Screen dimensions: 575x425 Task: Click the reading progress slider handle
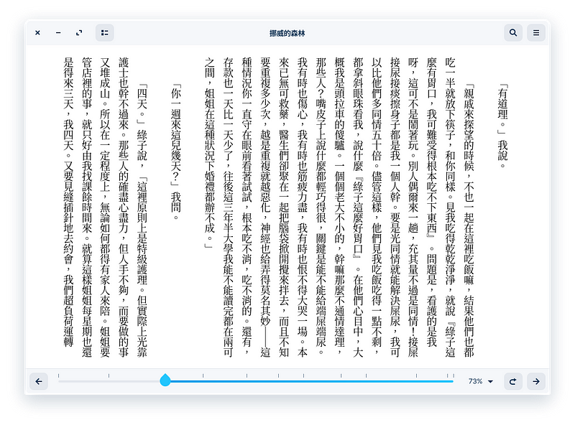pyautogui.click(x=165, y=380)
